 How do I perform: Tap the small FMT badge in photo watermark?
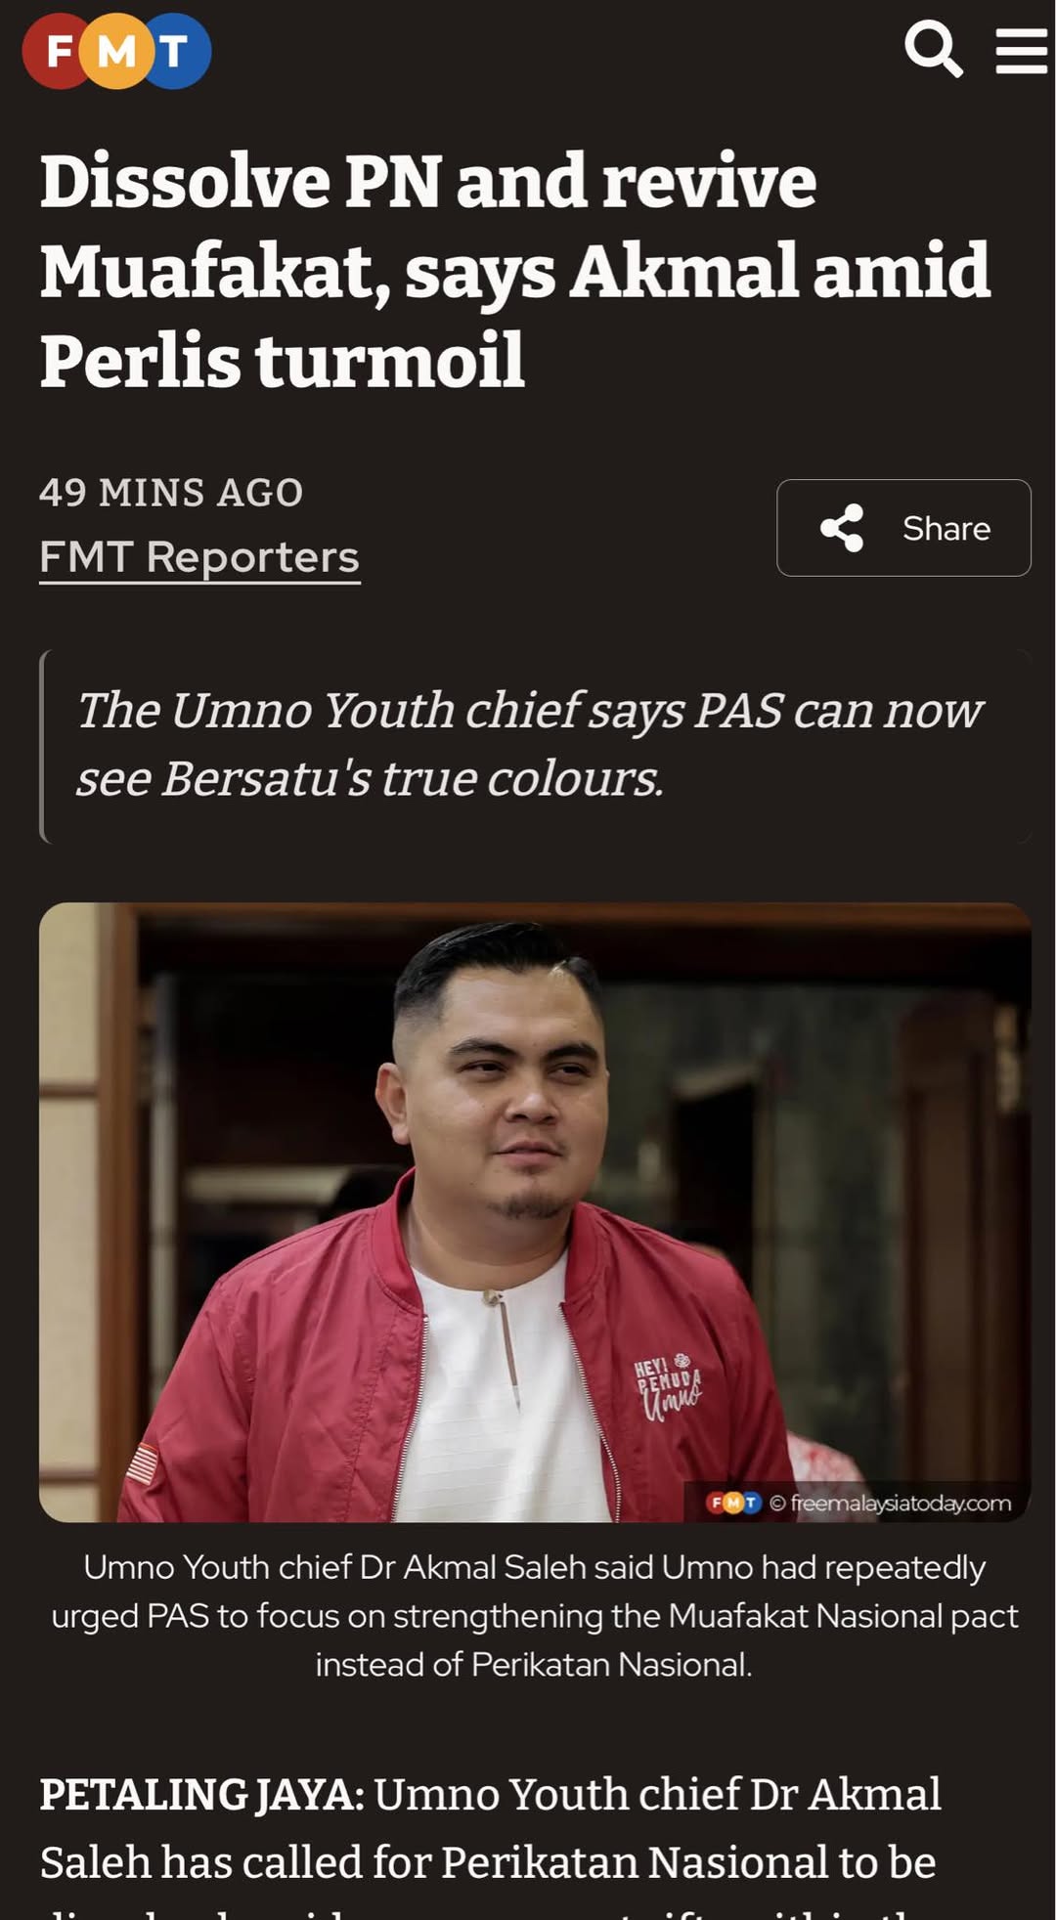click(734, 1503)
